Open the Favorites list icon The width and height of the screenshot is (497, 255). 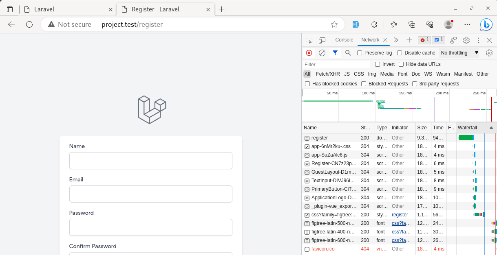[393, 24]
